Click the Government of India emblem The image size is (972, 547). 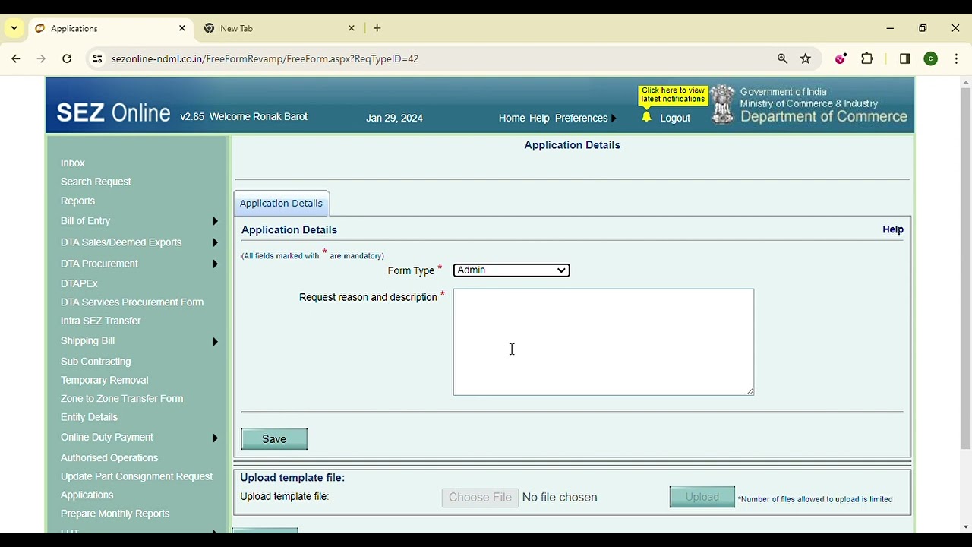(x=723, y=105)
